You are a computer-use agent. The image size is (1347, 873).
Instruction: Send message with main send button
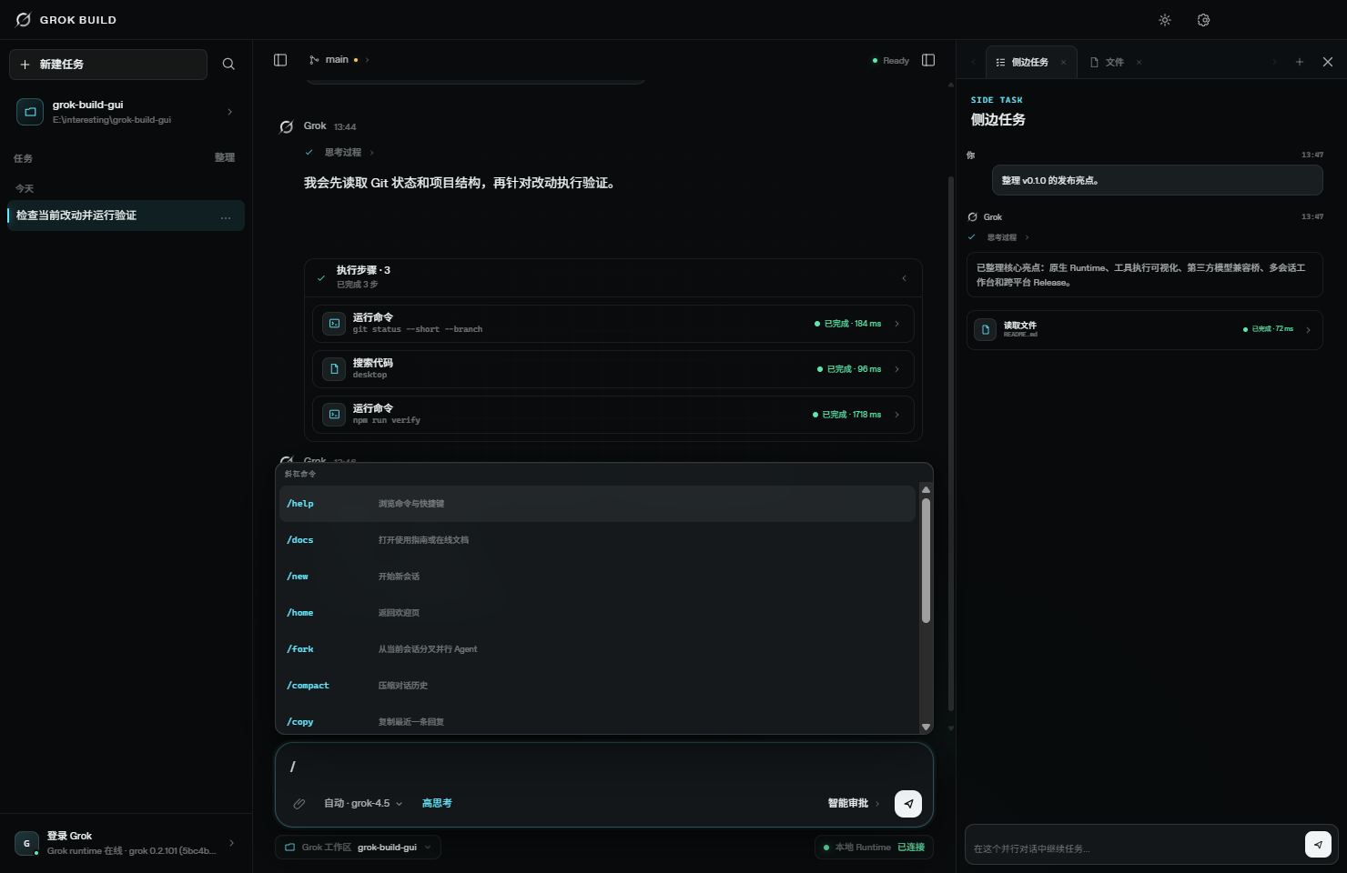[908, 804]
